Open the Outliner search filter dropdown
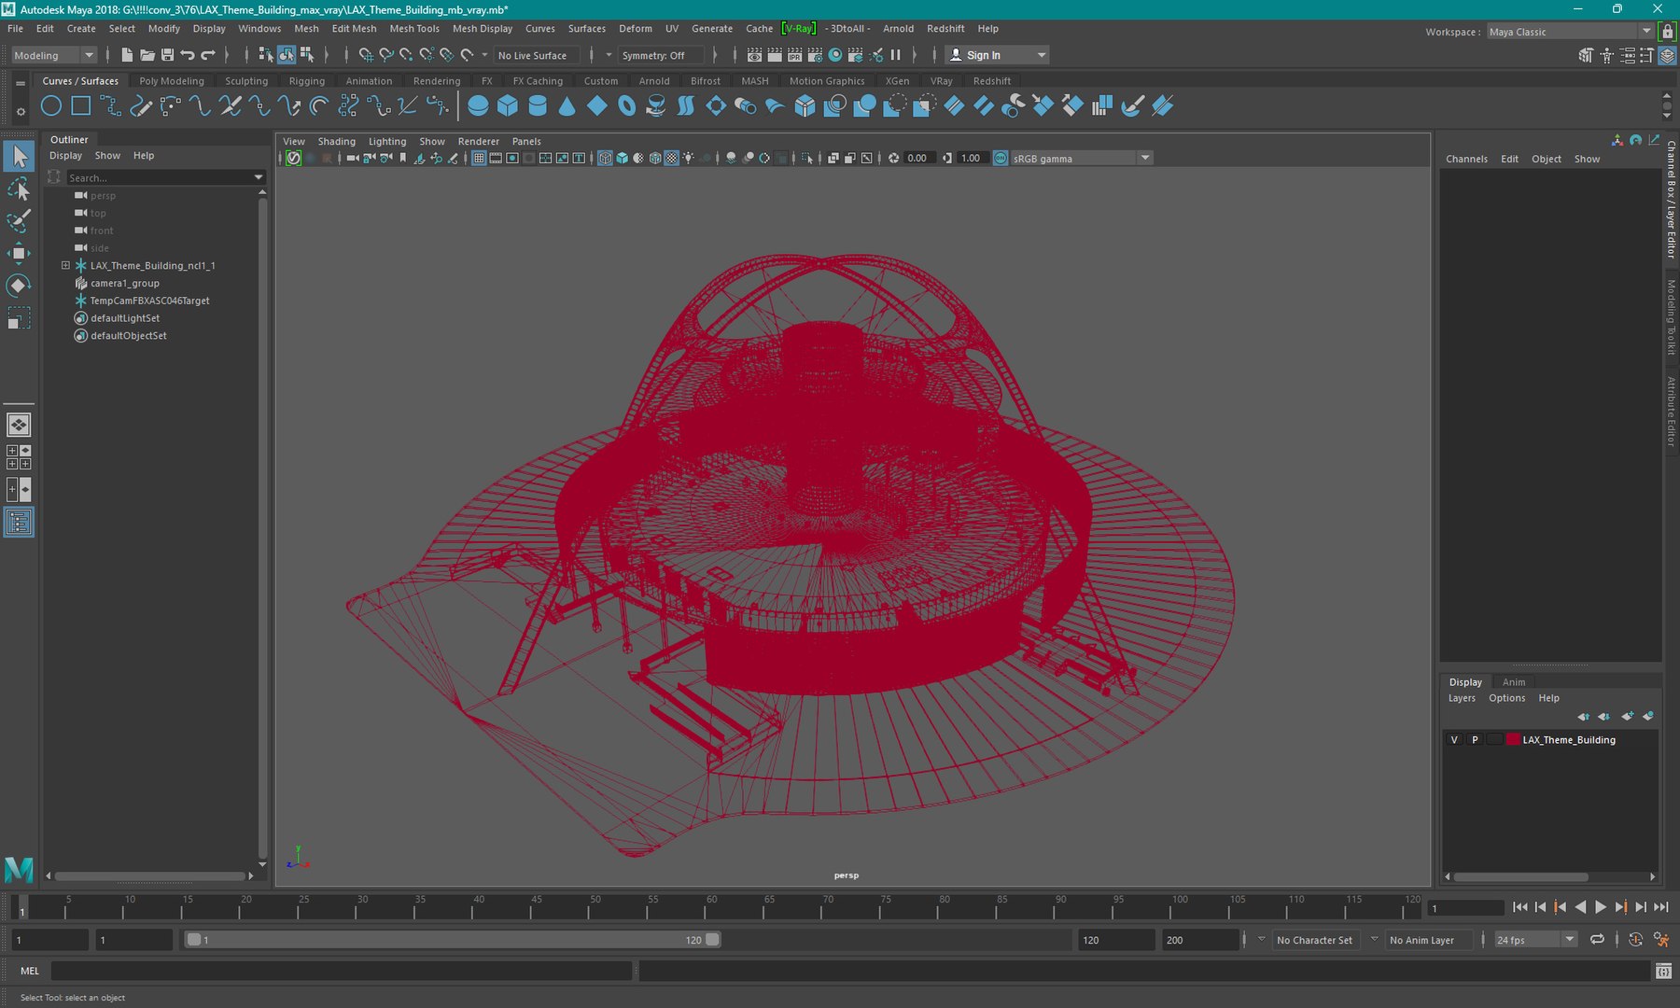Image resolution: width=1680 pixels, height=1008 pixels. (x=259, y=177)
